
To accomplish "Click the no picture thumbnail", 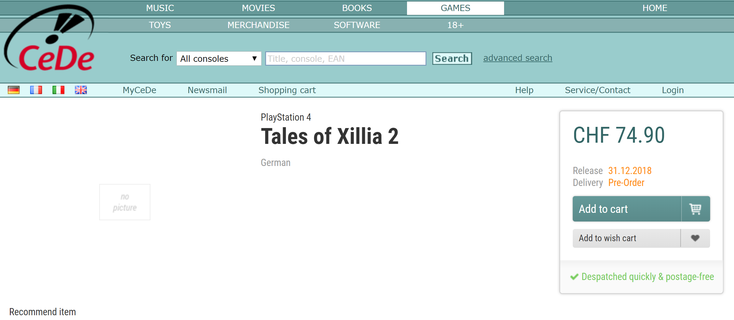I will tap(125, 202).
